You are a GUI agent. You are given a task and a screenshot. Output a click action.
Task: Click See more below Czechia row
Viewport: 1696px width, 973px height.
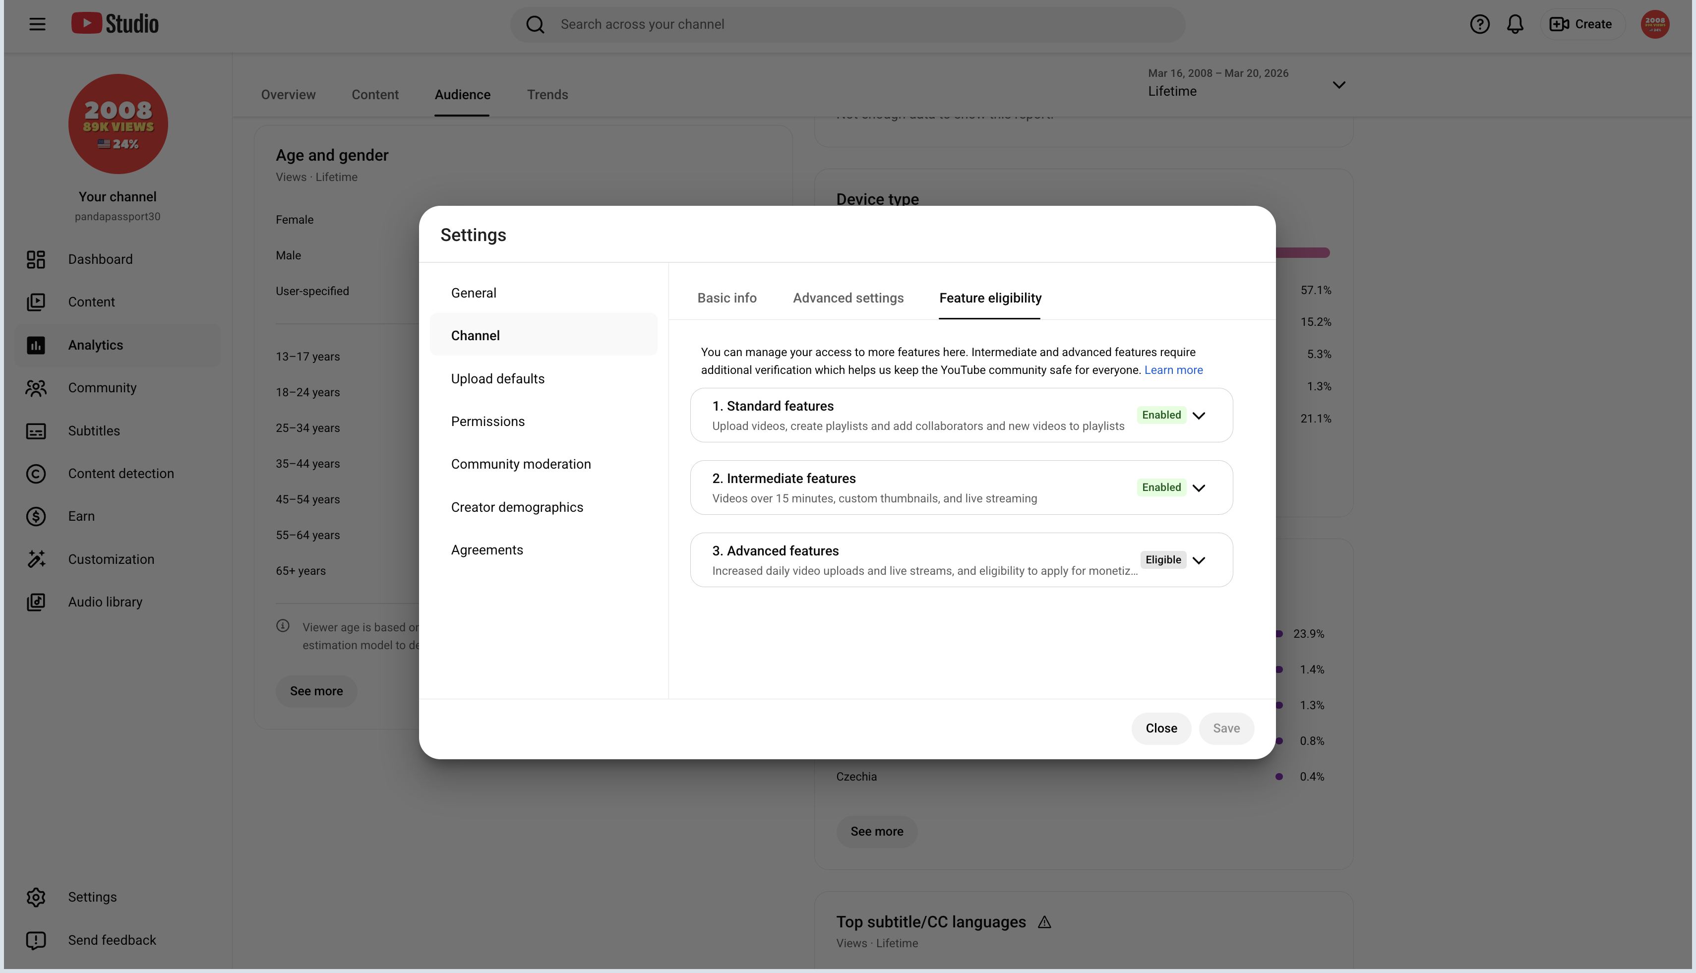click(877, 831)
